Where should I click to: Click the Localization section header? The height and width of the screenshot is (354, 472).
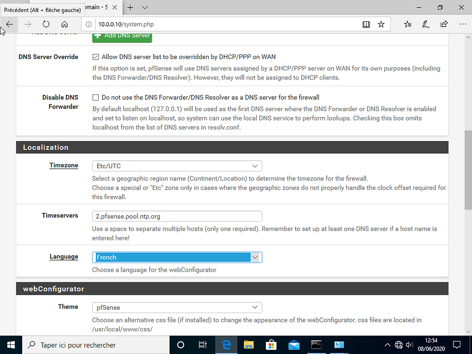click(232, 147)
